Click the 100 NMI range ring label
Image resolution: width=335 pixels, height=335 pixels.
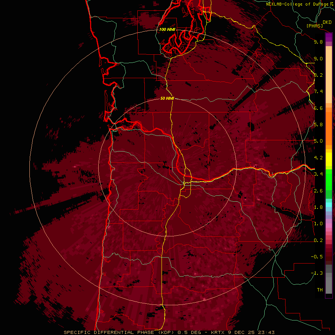pos(167,29)
